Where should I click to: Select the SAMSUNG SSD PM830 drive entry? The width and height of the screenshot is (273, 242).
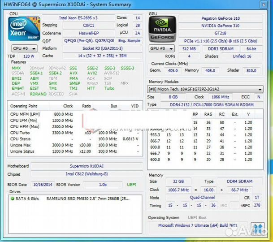[75, 199]
